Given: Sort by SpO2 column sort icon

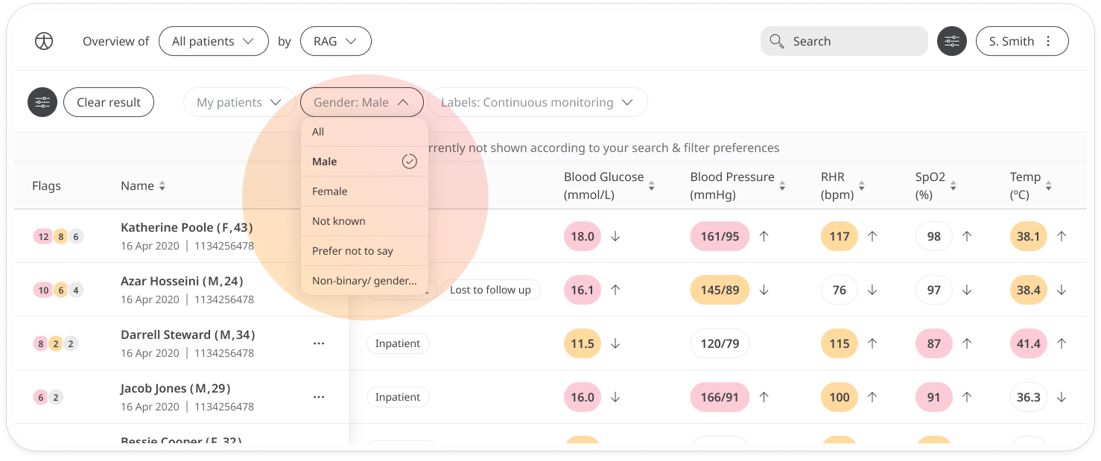Looking at the screenshot, I should [x=953, y=186].
